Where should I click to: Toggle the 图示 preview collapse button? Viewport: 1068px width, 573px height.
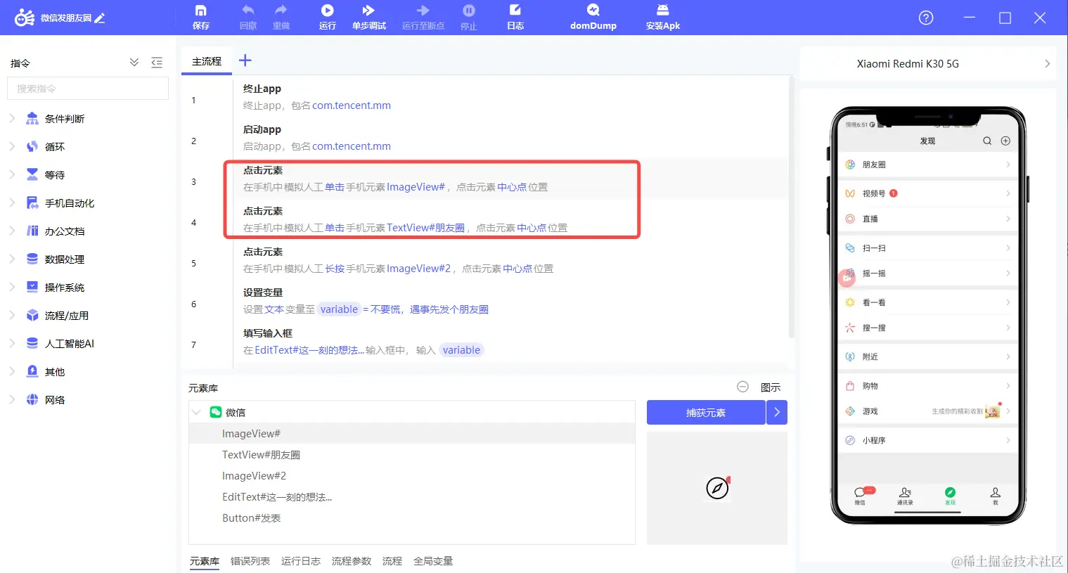[x=743, y=387]
